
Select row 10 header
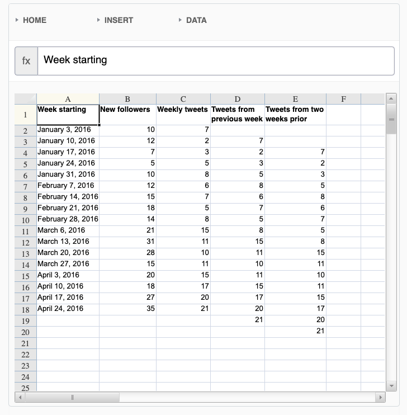(25, 220)
